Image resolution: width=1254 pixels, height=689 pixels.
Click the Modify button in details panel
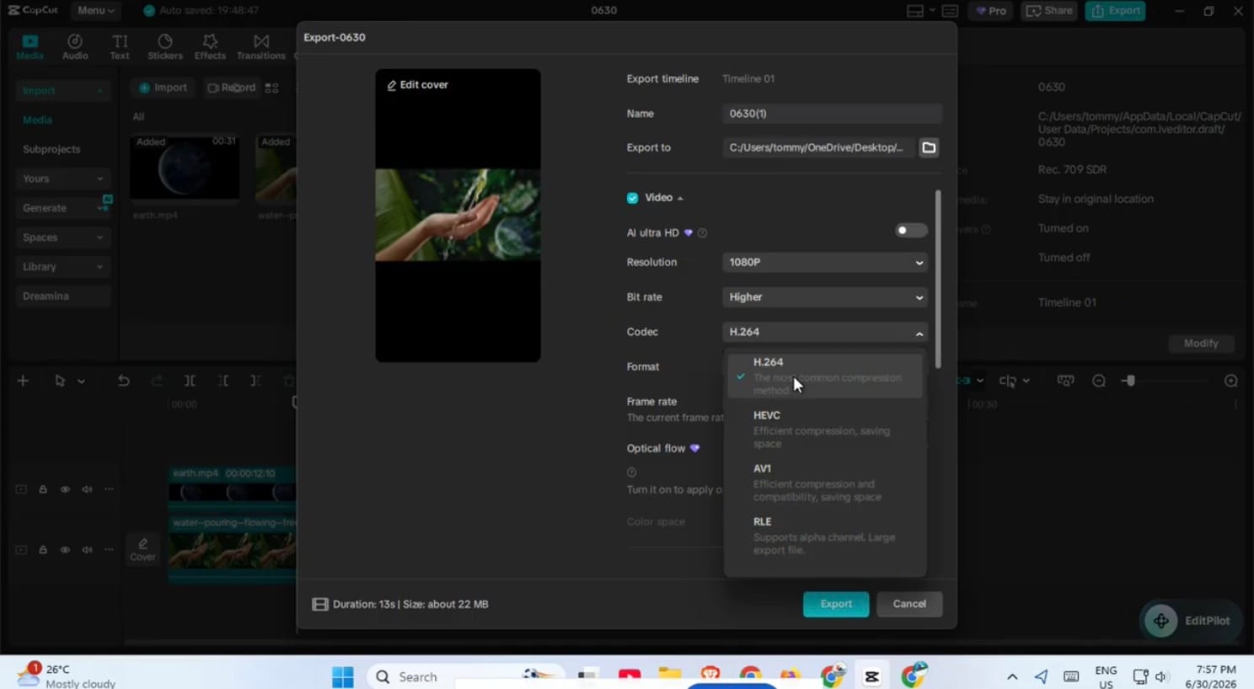click(x=1201, y=344)
